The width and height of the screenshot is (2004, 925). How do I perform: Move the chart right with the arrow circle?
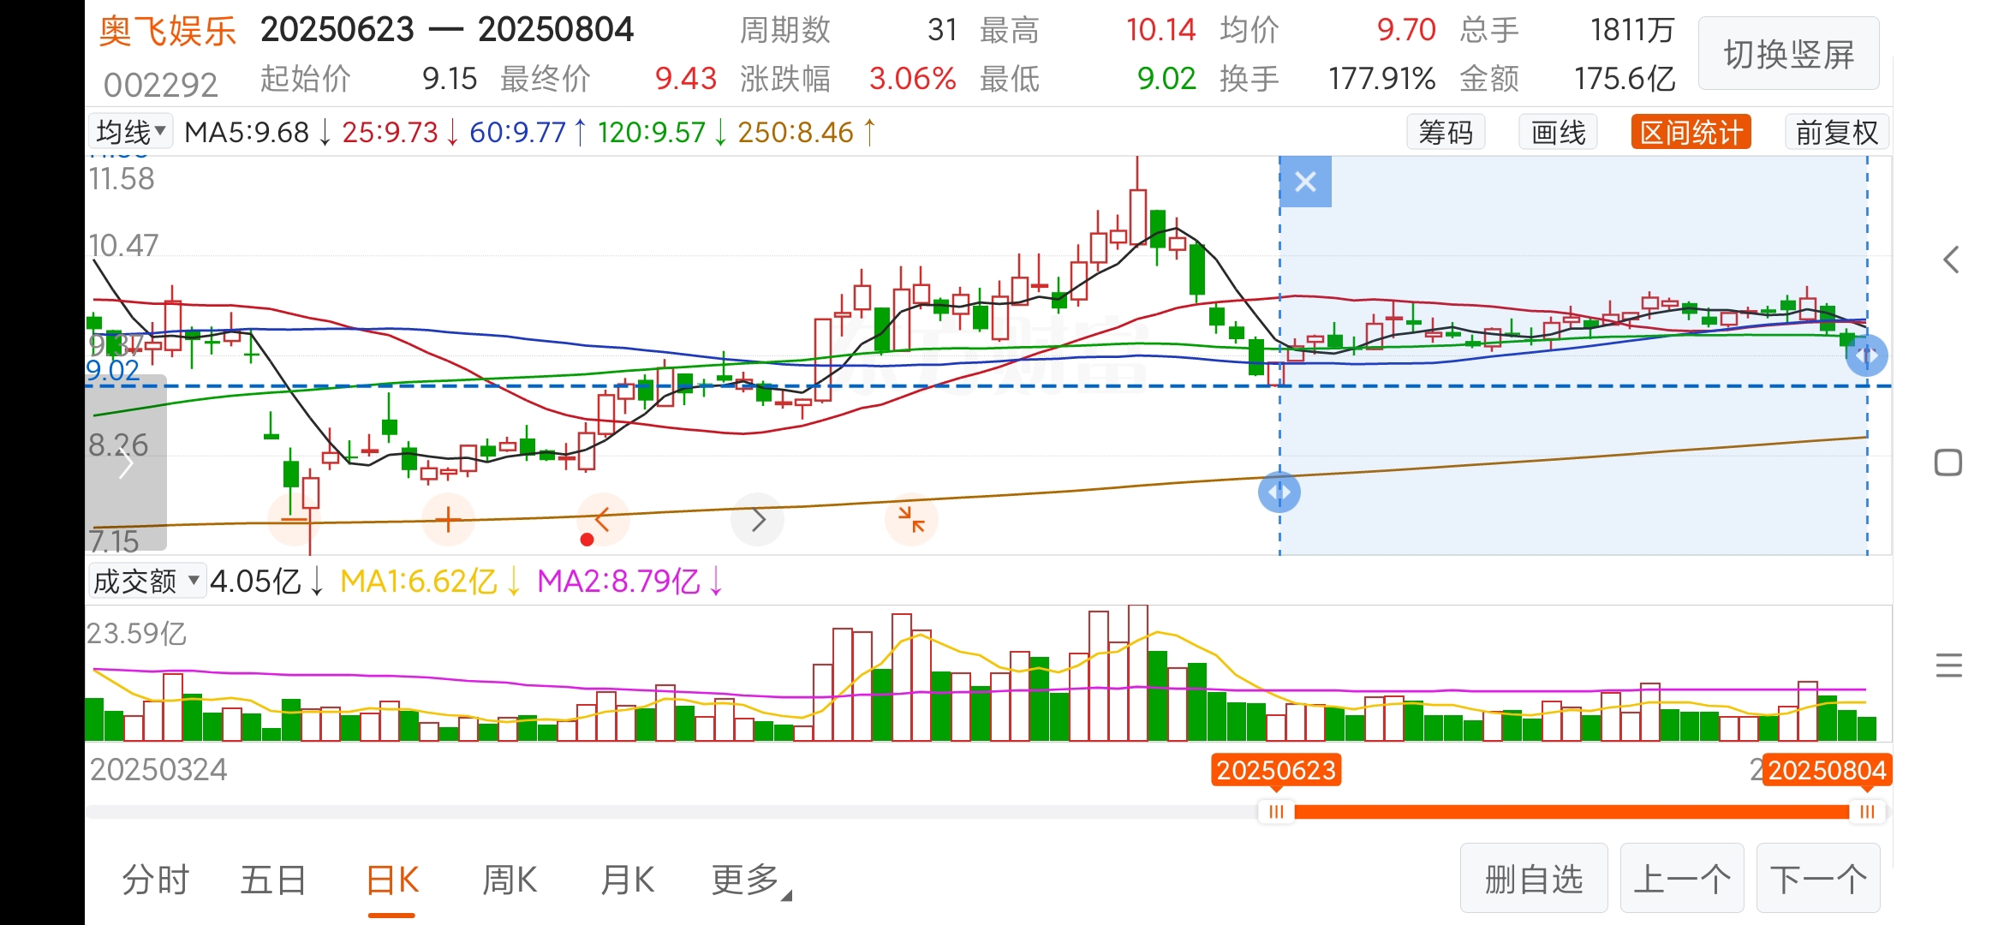(758, 520)
